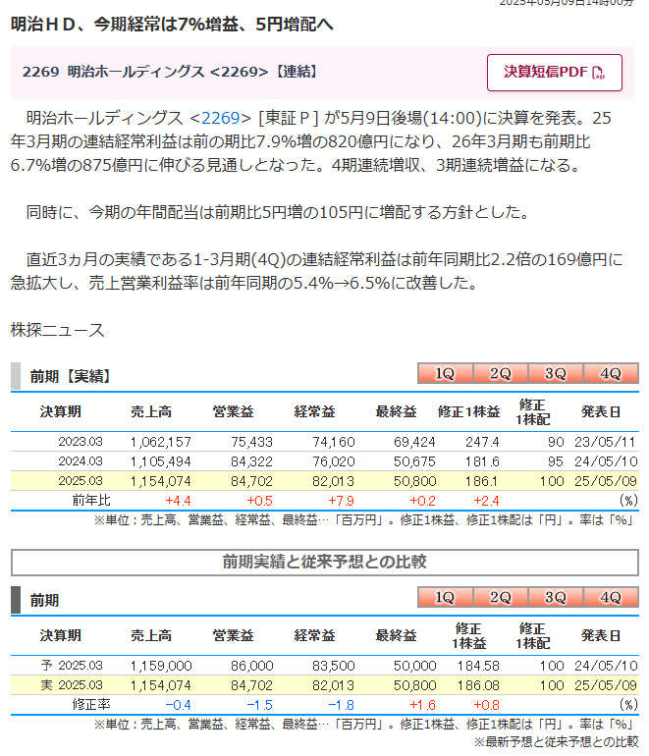Click the 前期実績と従来予想との比較 banner

[x=324, y=562]
